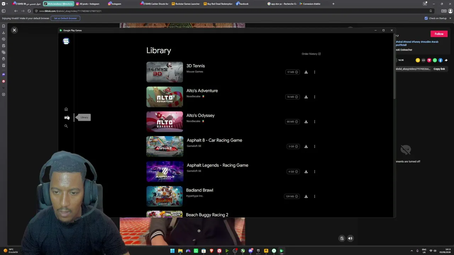Open the profile avatar in Google Play Games
The width and height of the screenshot is (454, 255).
tap(66, 41)
